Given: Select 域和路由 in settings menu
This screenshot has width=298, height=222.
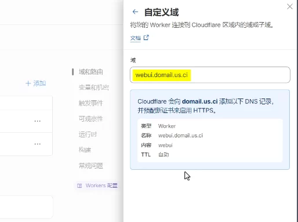Looking at the screenshot, I should click(x=91, y=72).
